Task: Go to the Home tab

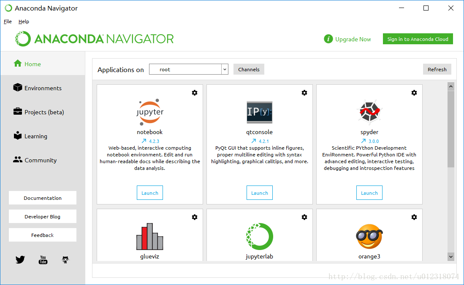Action: 43,64
